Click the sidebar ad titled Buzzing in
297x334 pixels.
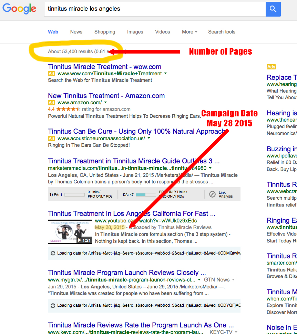(282, 149)
